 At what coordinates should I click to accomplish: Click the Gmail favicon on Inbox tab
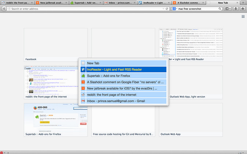(106, 3)
